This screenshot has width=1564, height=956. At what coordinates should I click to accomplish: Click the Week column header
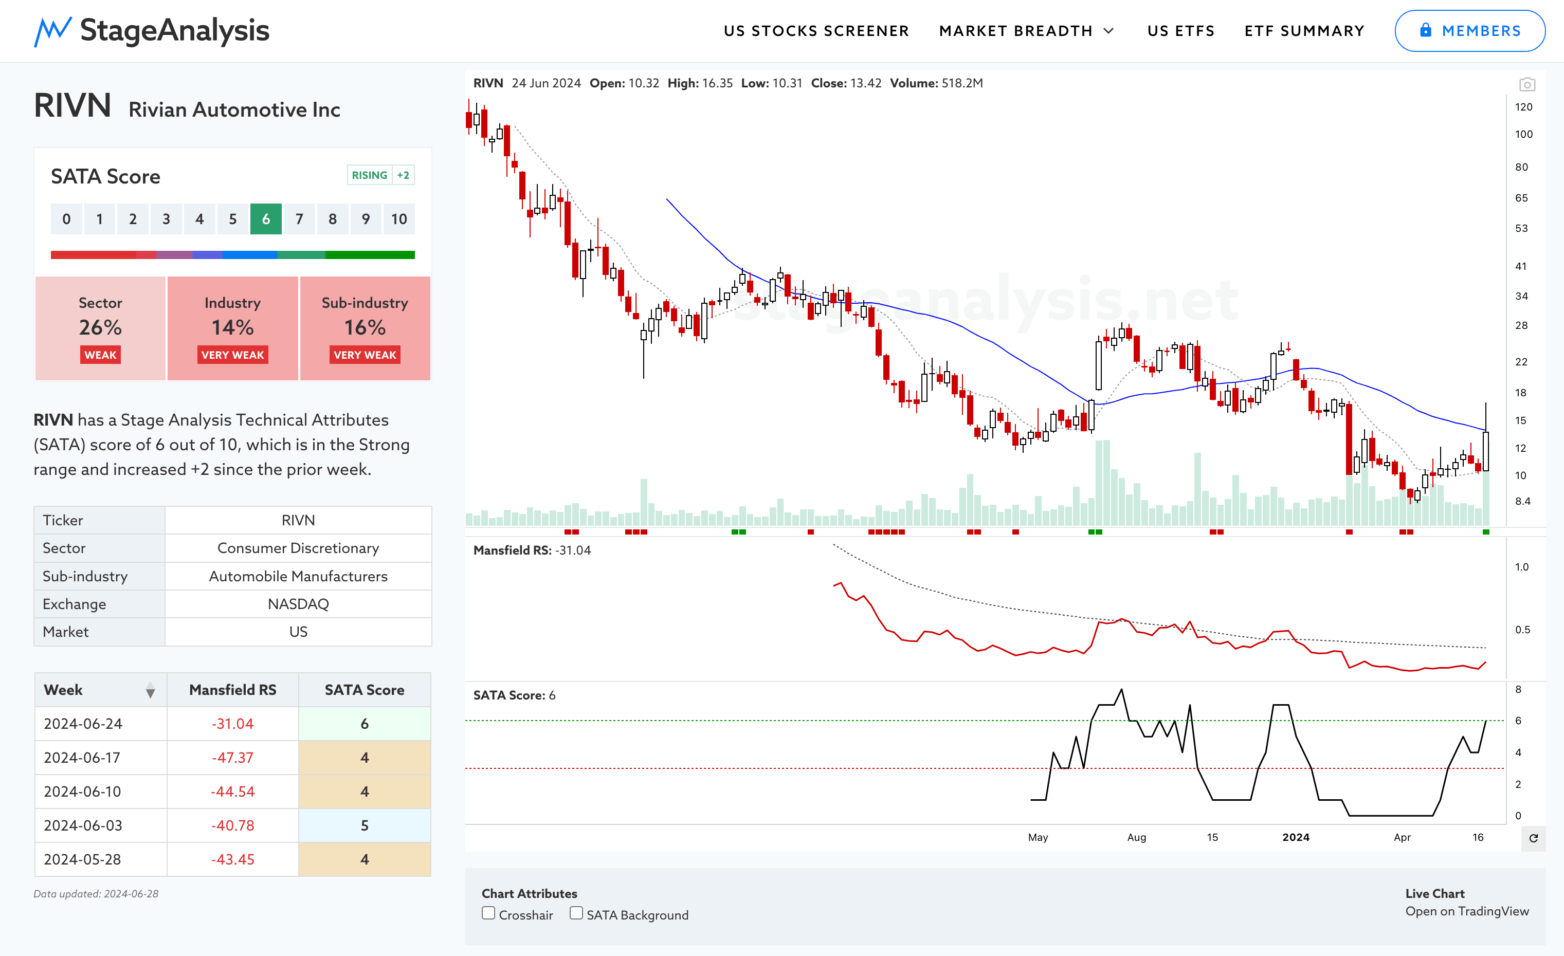[100, 690]
